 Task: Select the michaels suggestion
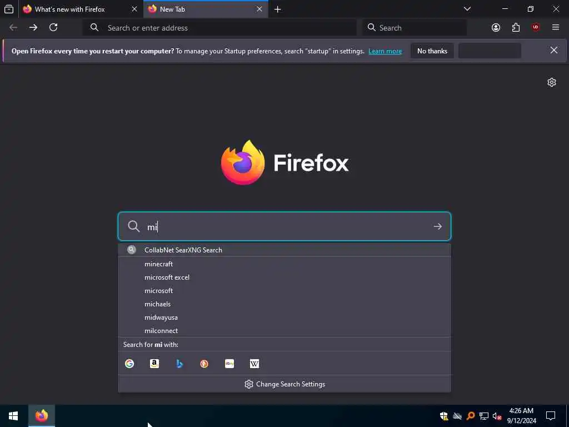pyautogui.click(x=284, y=304)
